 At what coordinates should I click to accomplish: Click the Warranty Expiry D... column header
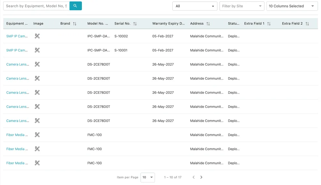pyautogui.click(x=169, y=23)
